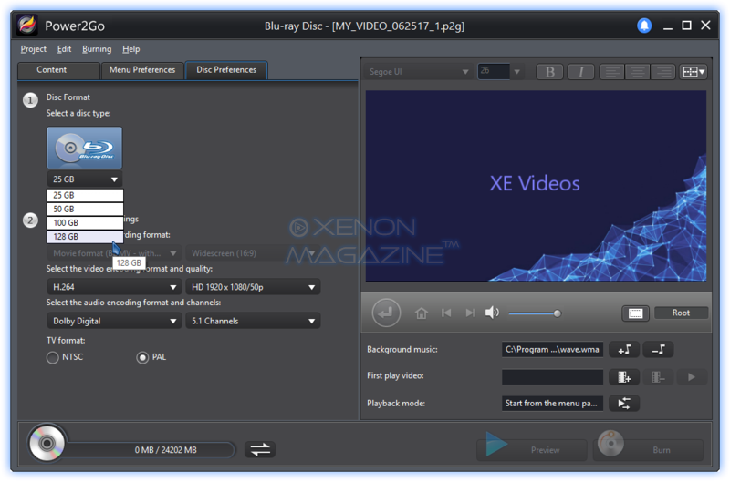The image size is (730, 482).
Task: Play the first play video
Action: pos(692,377)
